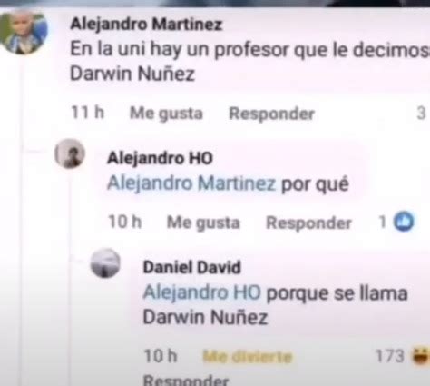This screenshot has height=386, width=430.
Task: Open the tagged Alejandro Martinez mention
Action: (191, 183)
